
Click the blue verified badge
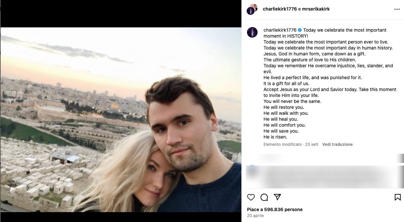pos(300,30)
